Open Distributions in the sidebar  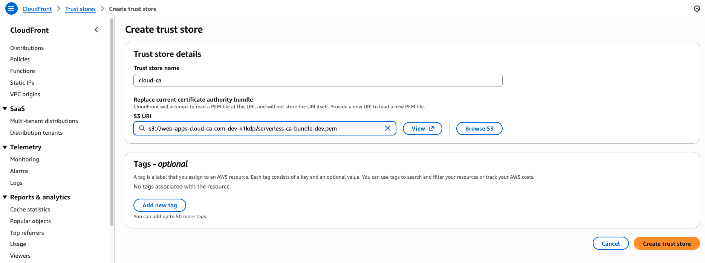point(27,48)
